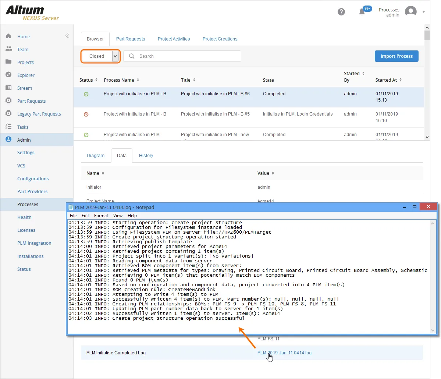Image resolution: width=441 pixels, height=379 pixels.
Task: Click the red failed status icon for B #5
Action: (86, 114)
